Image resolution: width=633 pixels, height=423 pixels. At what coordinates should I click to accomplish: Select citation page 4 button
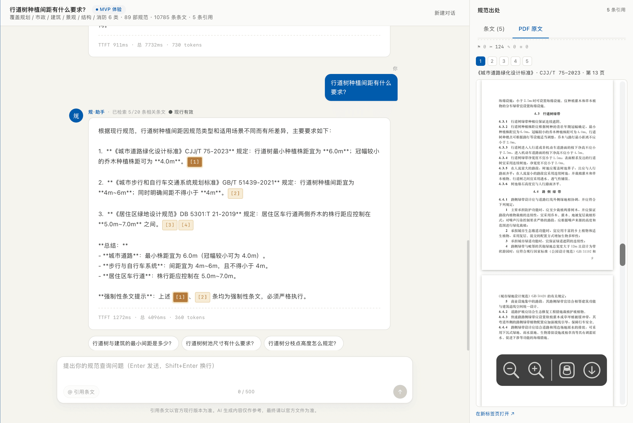click(515, 61)
